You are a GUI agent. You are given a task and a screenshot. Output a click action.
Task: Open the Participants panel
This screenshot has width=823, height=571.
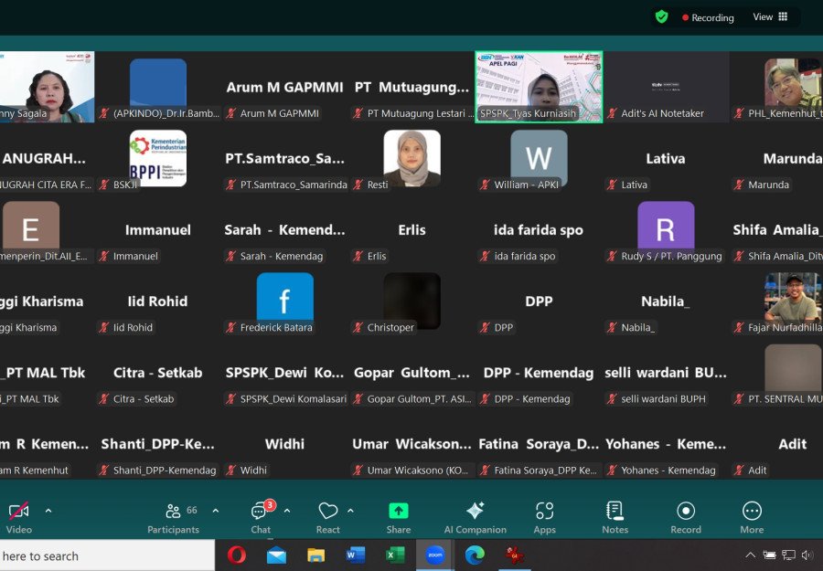173,517
